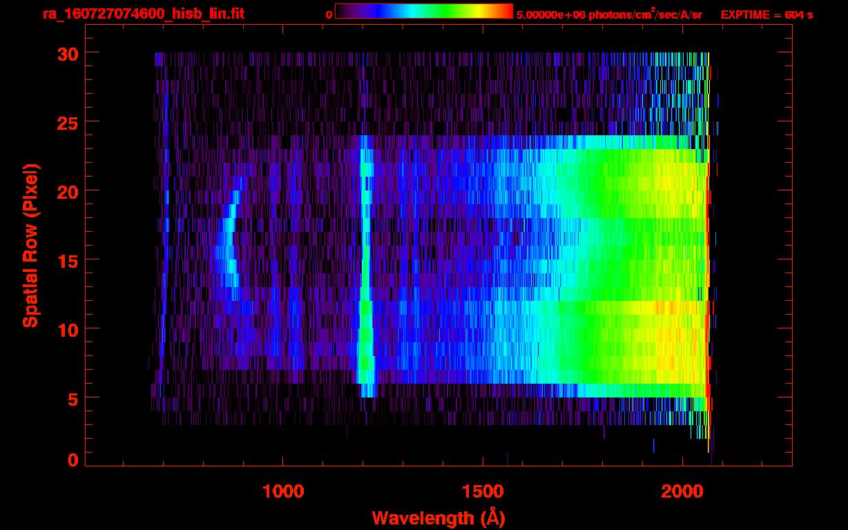The height and width of the screenshot is (530, 848).
Task: Click the 2000 wavelength tick label
Action: (682, 491)
